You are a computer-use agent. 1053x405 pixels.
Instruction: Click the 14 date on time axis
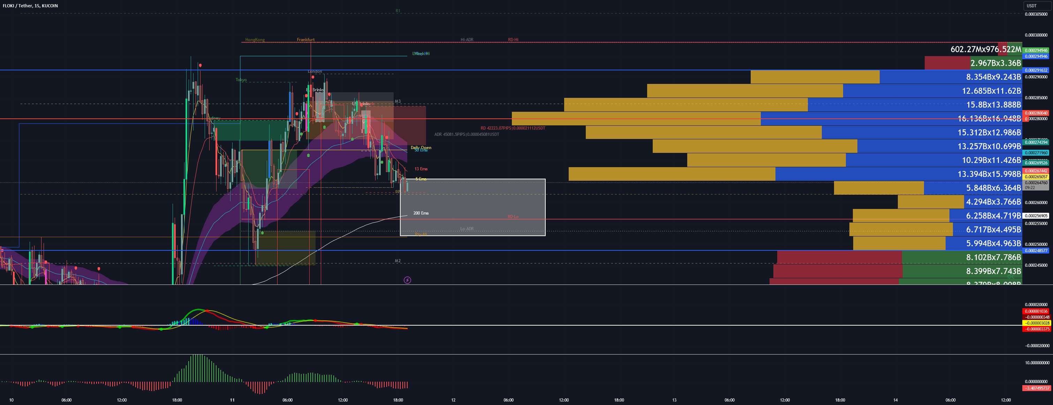(x=895, y=400)
